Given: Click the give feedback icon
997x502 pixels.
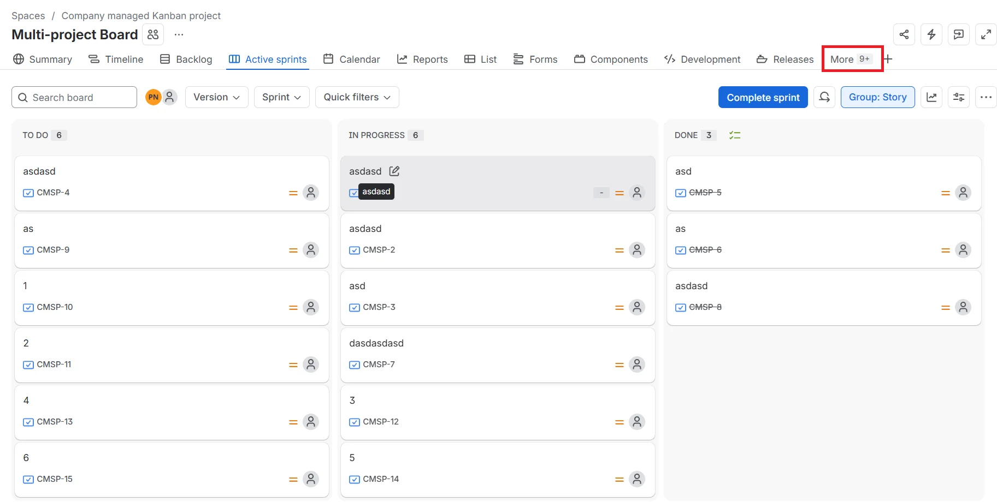Looking at the screenshot, I should pyautogui.click(x=959, y=34).
